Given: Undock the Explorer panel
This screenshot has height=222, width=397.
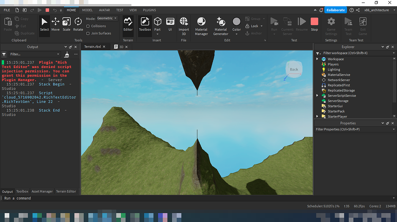Looking at the screenshot, I should (x=388, y=47).
